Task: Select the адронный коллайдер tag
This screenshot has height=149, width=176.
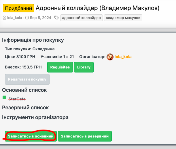Action: (x=81, y=18)
